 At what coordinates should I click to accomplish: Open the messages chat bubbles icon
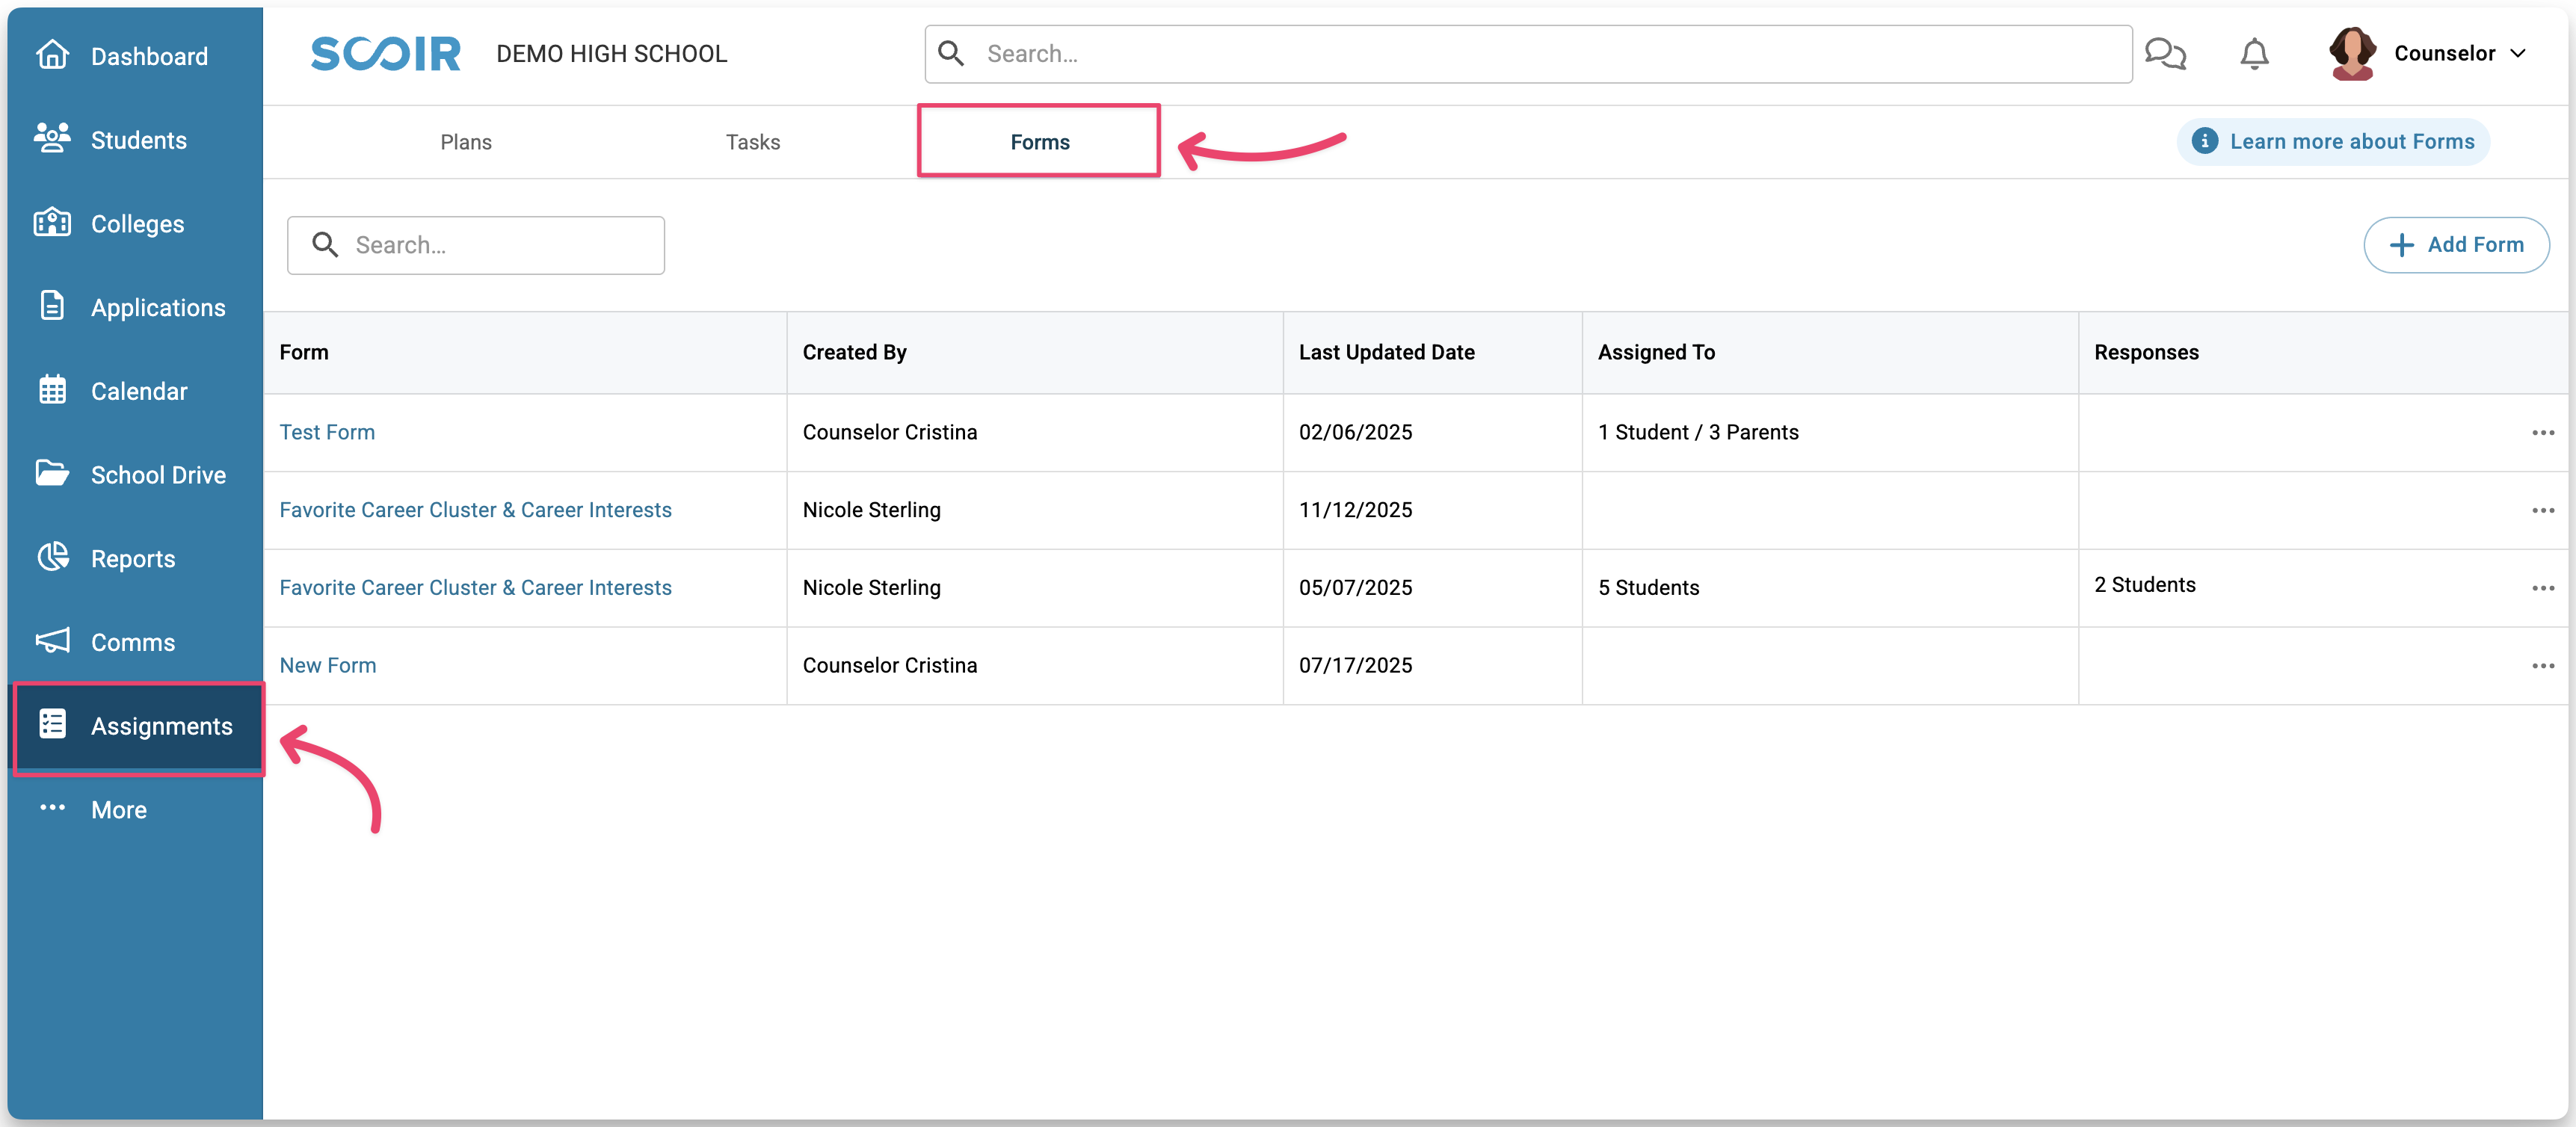coord(2165,54)
